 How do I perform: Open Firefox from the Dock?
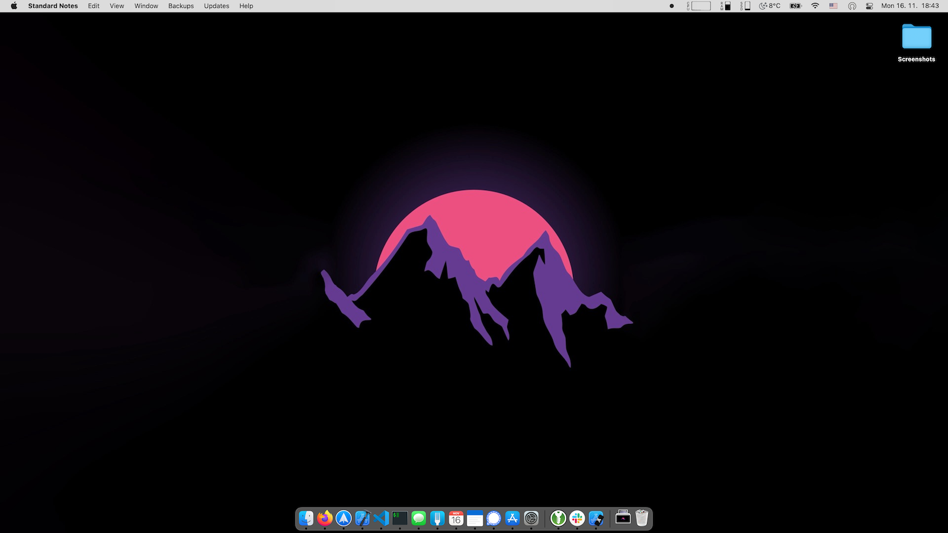325,518
